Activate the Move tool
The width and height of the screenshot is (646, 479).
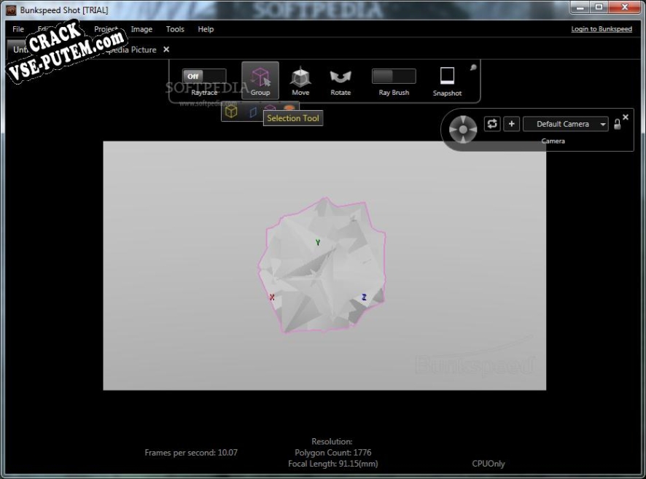pyautogui.click(x=300, y=79)
